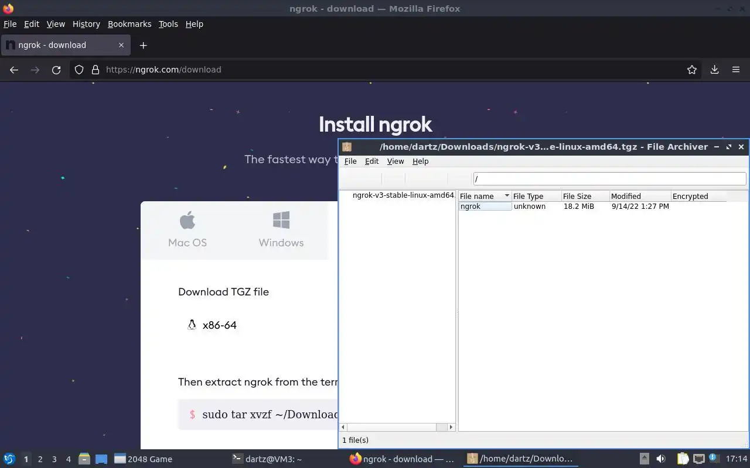Sort by File Type column
Image resolution: width=750 pixels, height=468 pixels.
(536, 196)
